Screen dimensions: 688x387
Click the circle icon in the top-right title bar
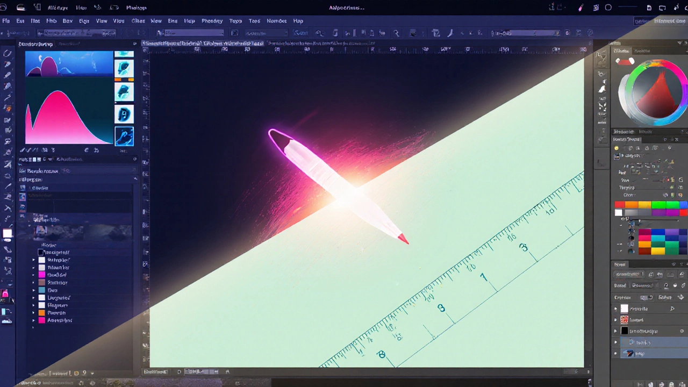click(608, 8)
